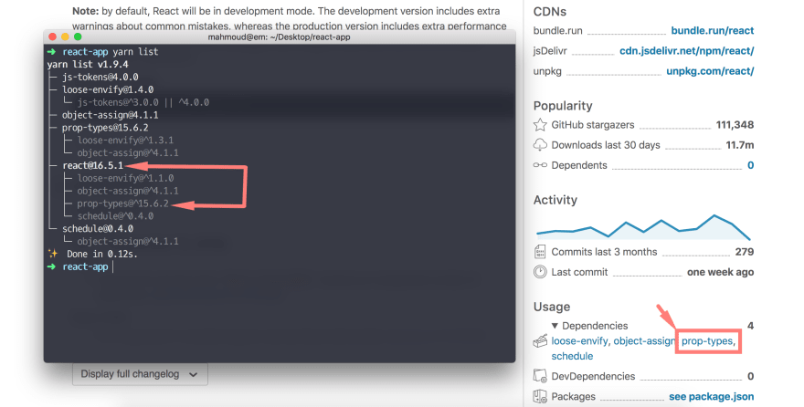Click the object-assign@4.1.1 top-level line
The width and height of the screenshot is (804, 407).
click(111, 115)
